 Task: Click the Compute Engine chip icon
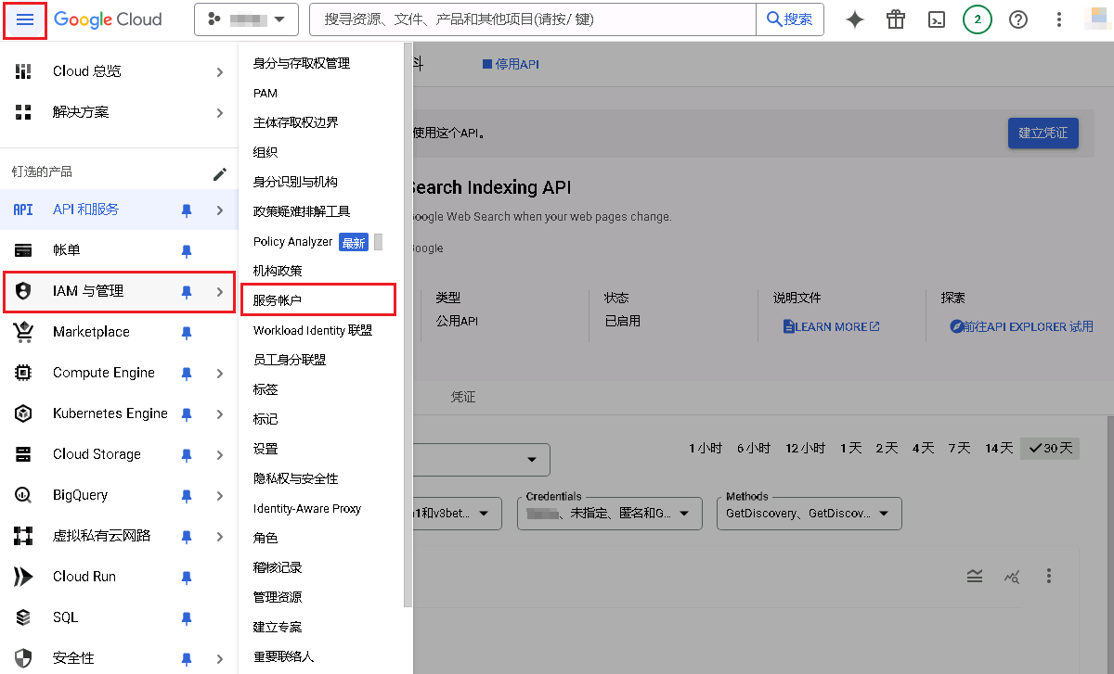pos(23,373)
